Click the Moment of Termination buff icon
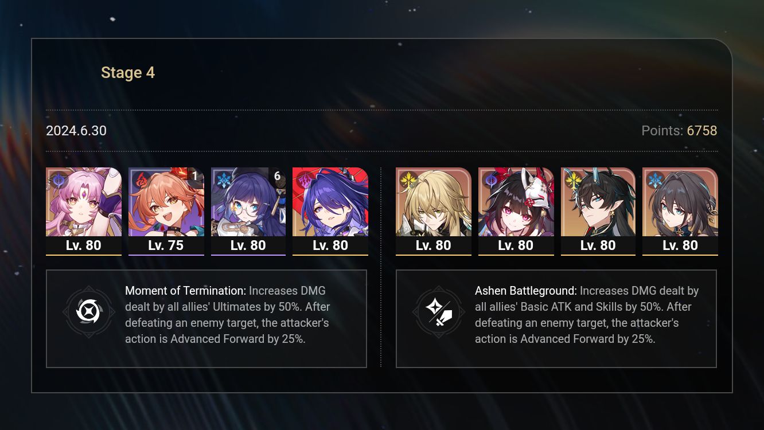Viewport: 764px width, 430px height. coord(88,312)
